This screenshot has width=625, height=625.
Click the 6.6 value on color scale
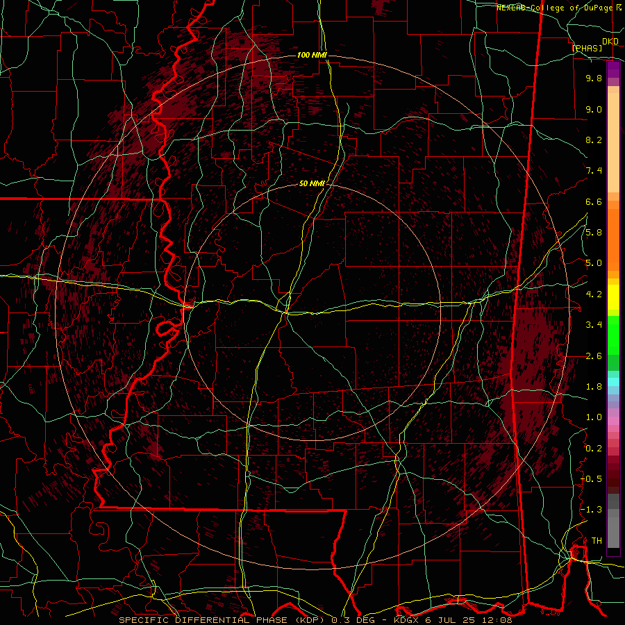pos(594,201)
